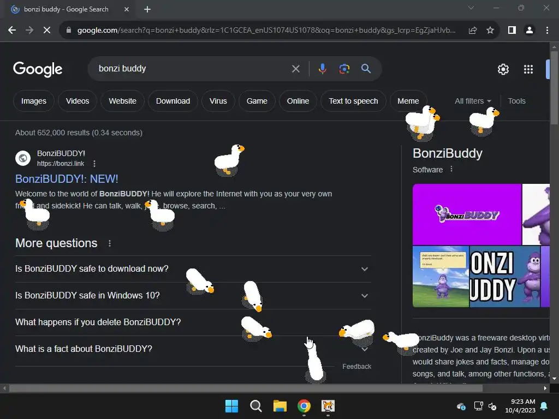Open Chrome profile menu
Screen dimensions: 559x419
(x=530, y=31)
